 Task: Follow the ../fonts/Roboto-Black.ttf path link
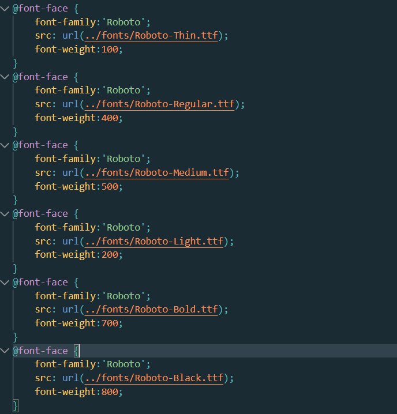154,378
